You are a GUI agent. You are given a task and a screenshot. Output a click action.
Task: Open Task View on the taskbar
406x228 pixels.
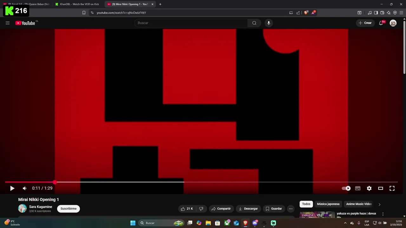tap(190, 223)
